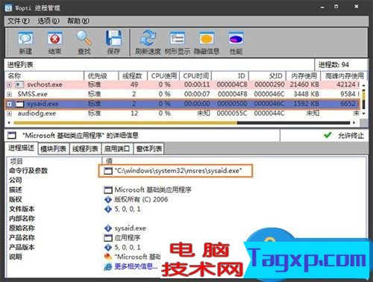373x282 pixels.
Task: Sort by 优先级 column header
Action: (x=101, y=75)
